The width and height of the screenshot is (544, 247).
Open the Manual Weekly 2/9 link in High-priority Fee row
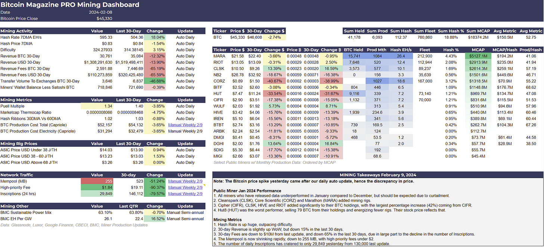(x=185, y=187)
